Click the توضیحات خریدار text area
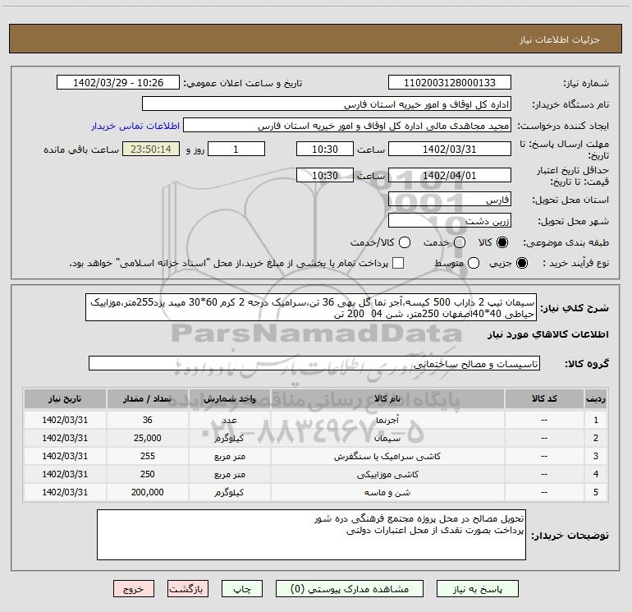The height and width of the screenshot is (612, 632). (311, 535)
